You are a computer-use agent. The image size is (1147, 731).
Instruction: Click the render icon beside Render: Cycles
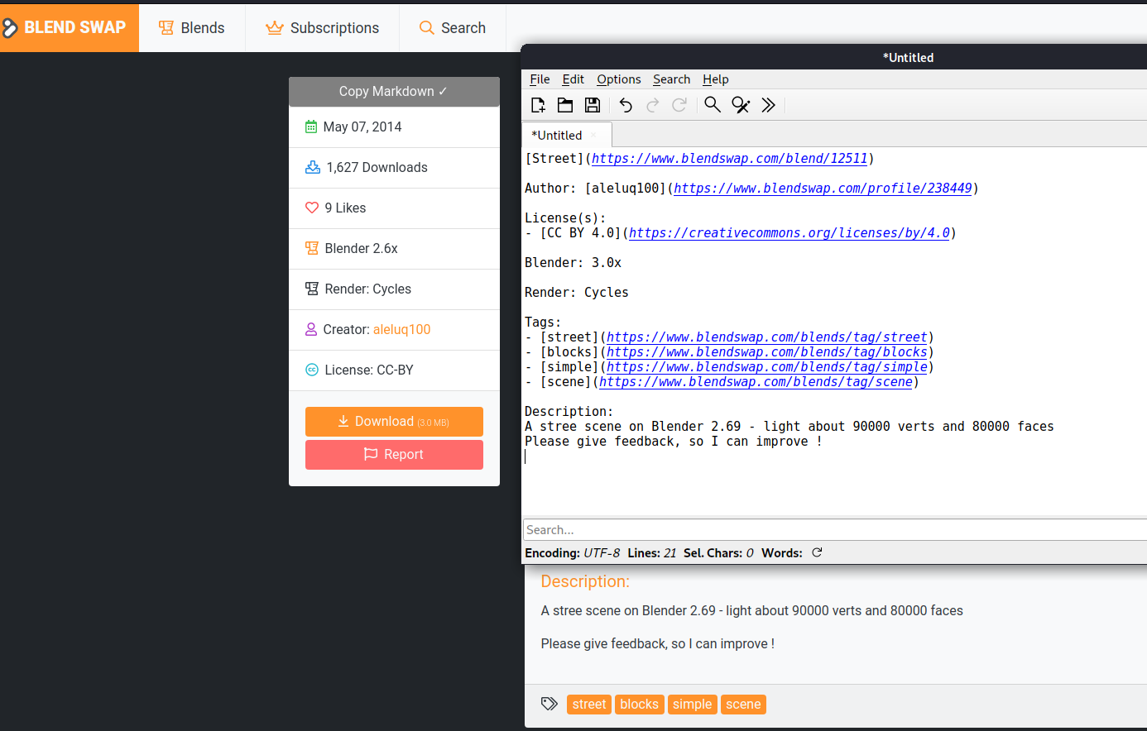pyautogui.click(x=312, y=289)
